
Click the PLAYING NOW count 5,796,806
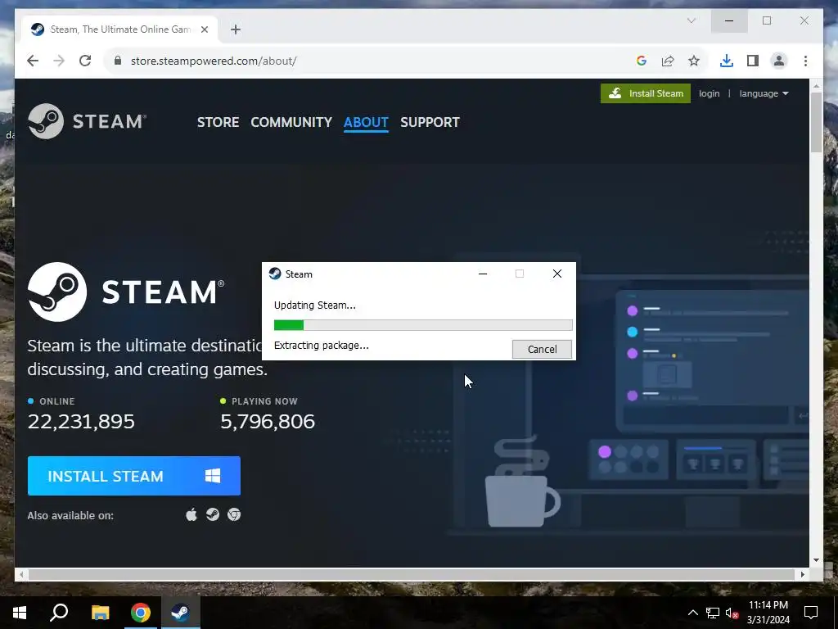click(268, 422)
